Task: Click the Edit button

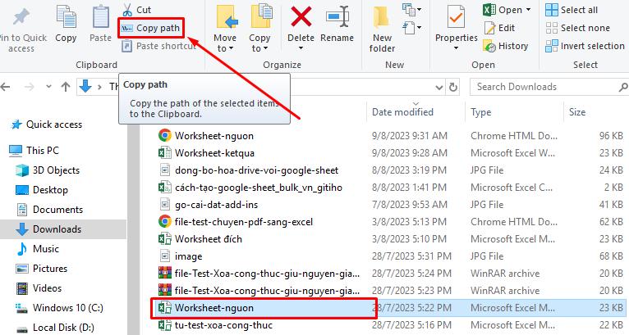Action: point(499,28)
